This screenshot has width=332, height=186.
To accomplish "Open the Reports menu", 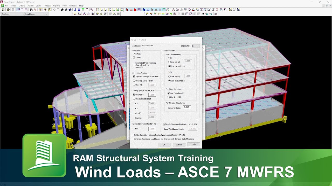I will tap(57, 6).
